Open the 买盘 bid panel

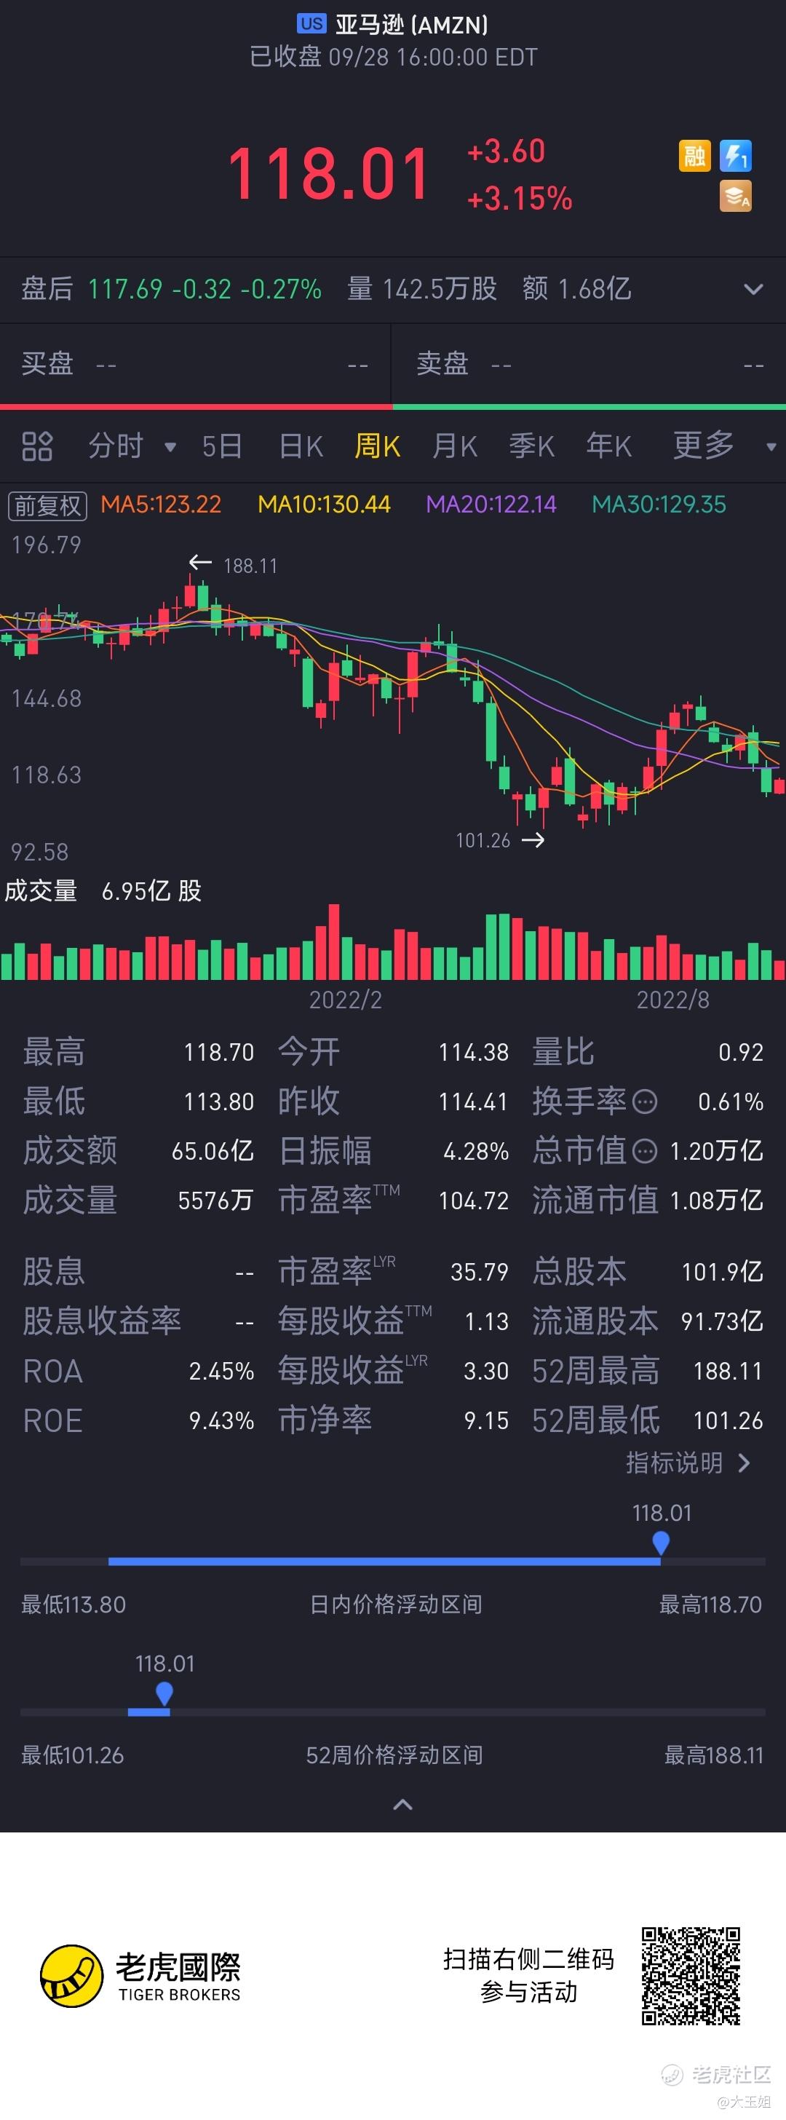point(195,364)
